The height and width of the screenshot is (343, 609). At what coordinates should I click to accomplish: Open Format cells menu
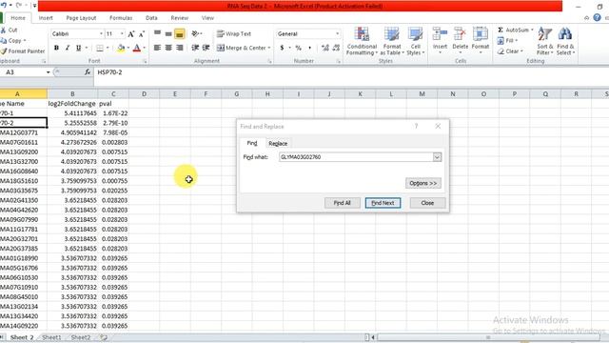pyautogui.click(x=480, y=41)
